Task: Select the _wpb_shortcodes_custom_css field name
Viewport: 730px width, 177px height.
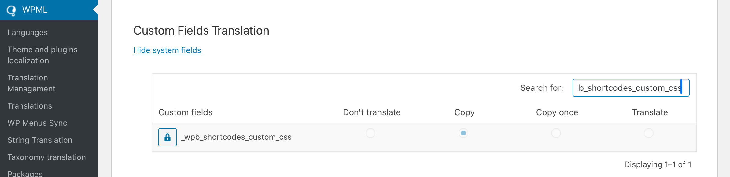Action: 237,137
